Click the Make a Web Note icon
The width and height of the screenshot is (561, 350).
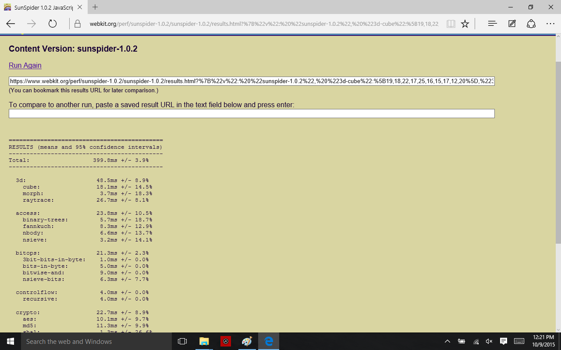point(512,24)
